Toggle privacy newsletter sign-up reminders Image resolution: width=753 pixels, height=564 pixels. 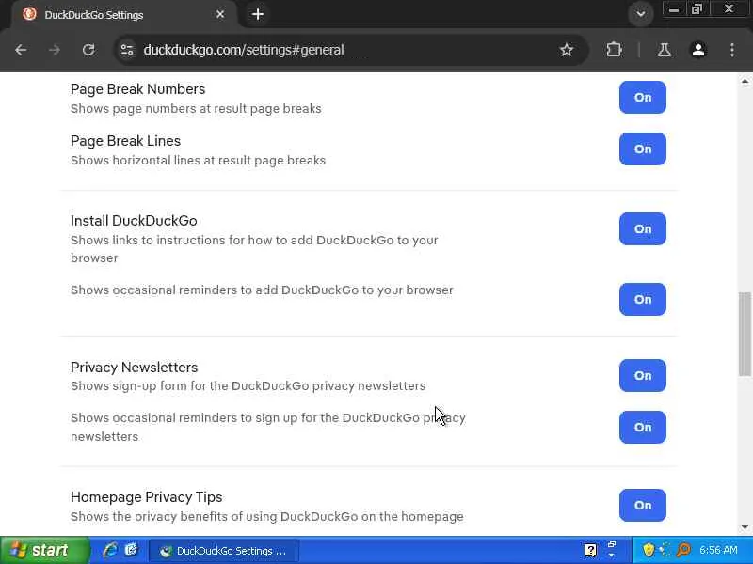coord(643,428)
